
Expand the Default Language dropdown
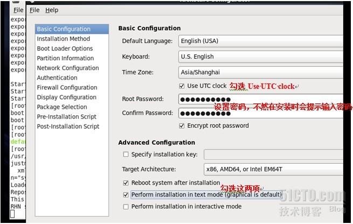coord(261,41)
